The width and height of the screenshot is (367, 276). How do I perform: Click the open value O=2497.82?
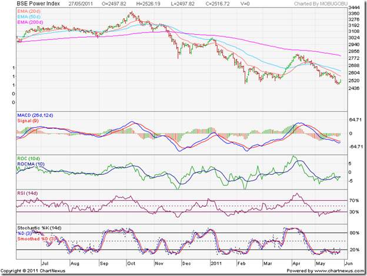(x=114, y=4)
